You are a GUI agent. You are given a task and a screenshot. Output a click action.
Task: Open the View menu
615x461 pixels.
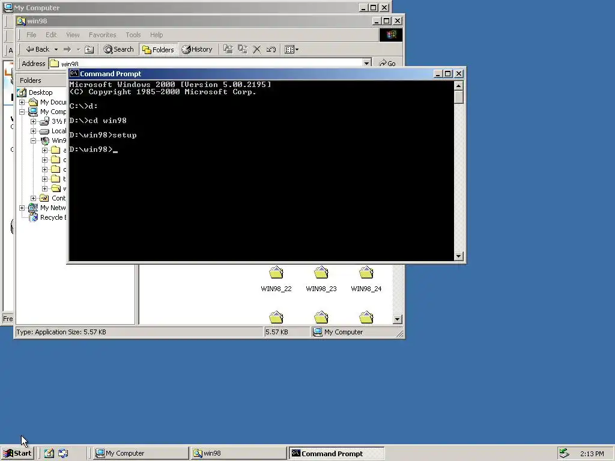click(73, 35)
